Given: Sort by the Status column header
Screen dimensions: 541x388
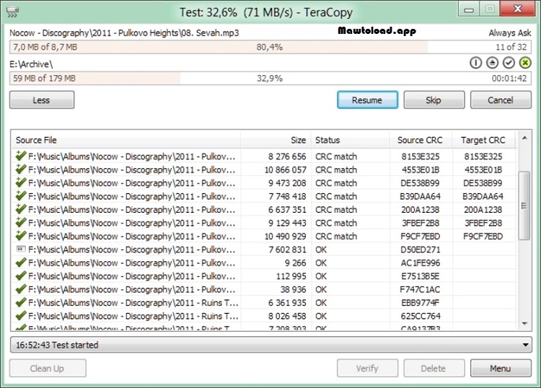Looking at the screenshot, I should pyautogui.click(x=350, y=140).
